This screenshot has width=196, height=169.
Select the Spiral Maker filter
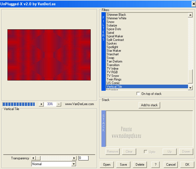(x=147, y=36)
